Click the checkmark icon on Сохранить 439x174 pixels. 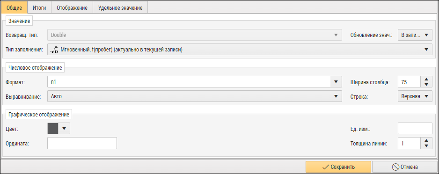coord(325,167)
